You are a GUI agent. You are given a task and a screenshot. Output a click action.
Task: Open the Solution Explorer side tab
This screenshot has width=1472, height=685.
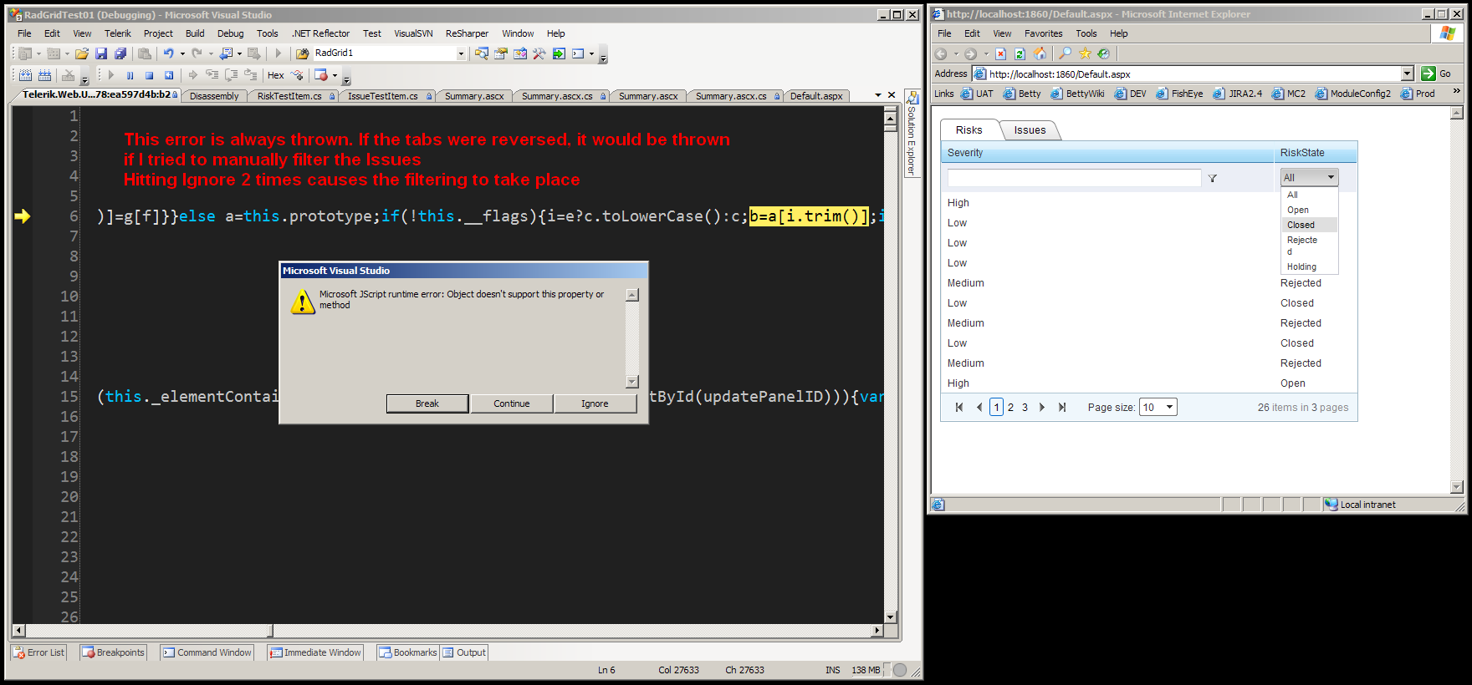coord(912,133)
